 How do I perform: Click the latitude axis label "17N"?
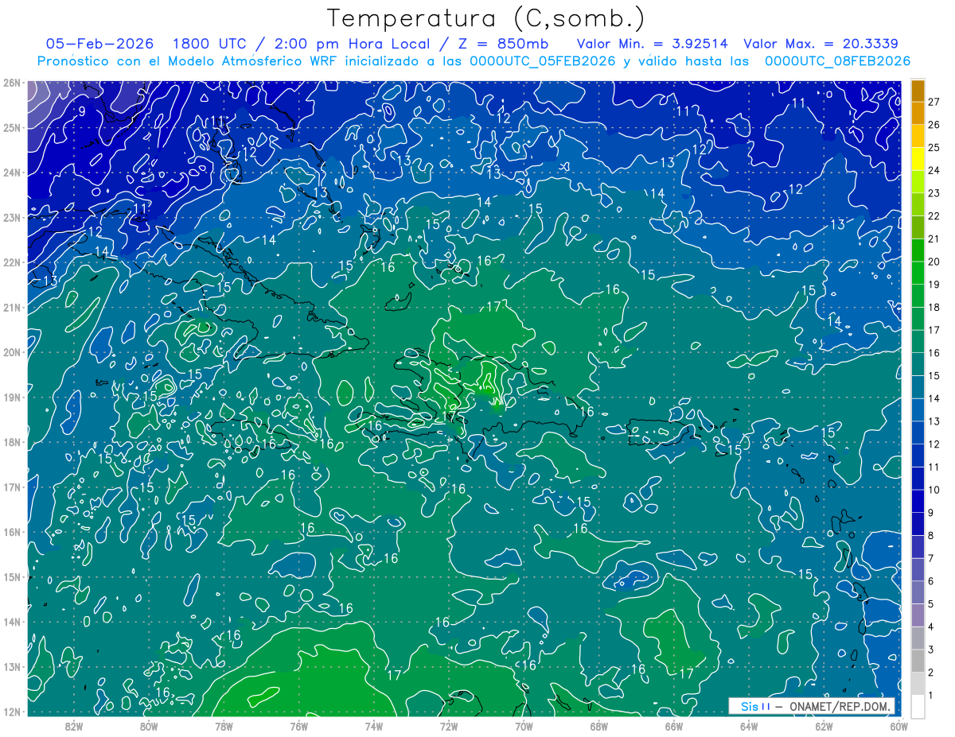[x=11, y=487]
